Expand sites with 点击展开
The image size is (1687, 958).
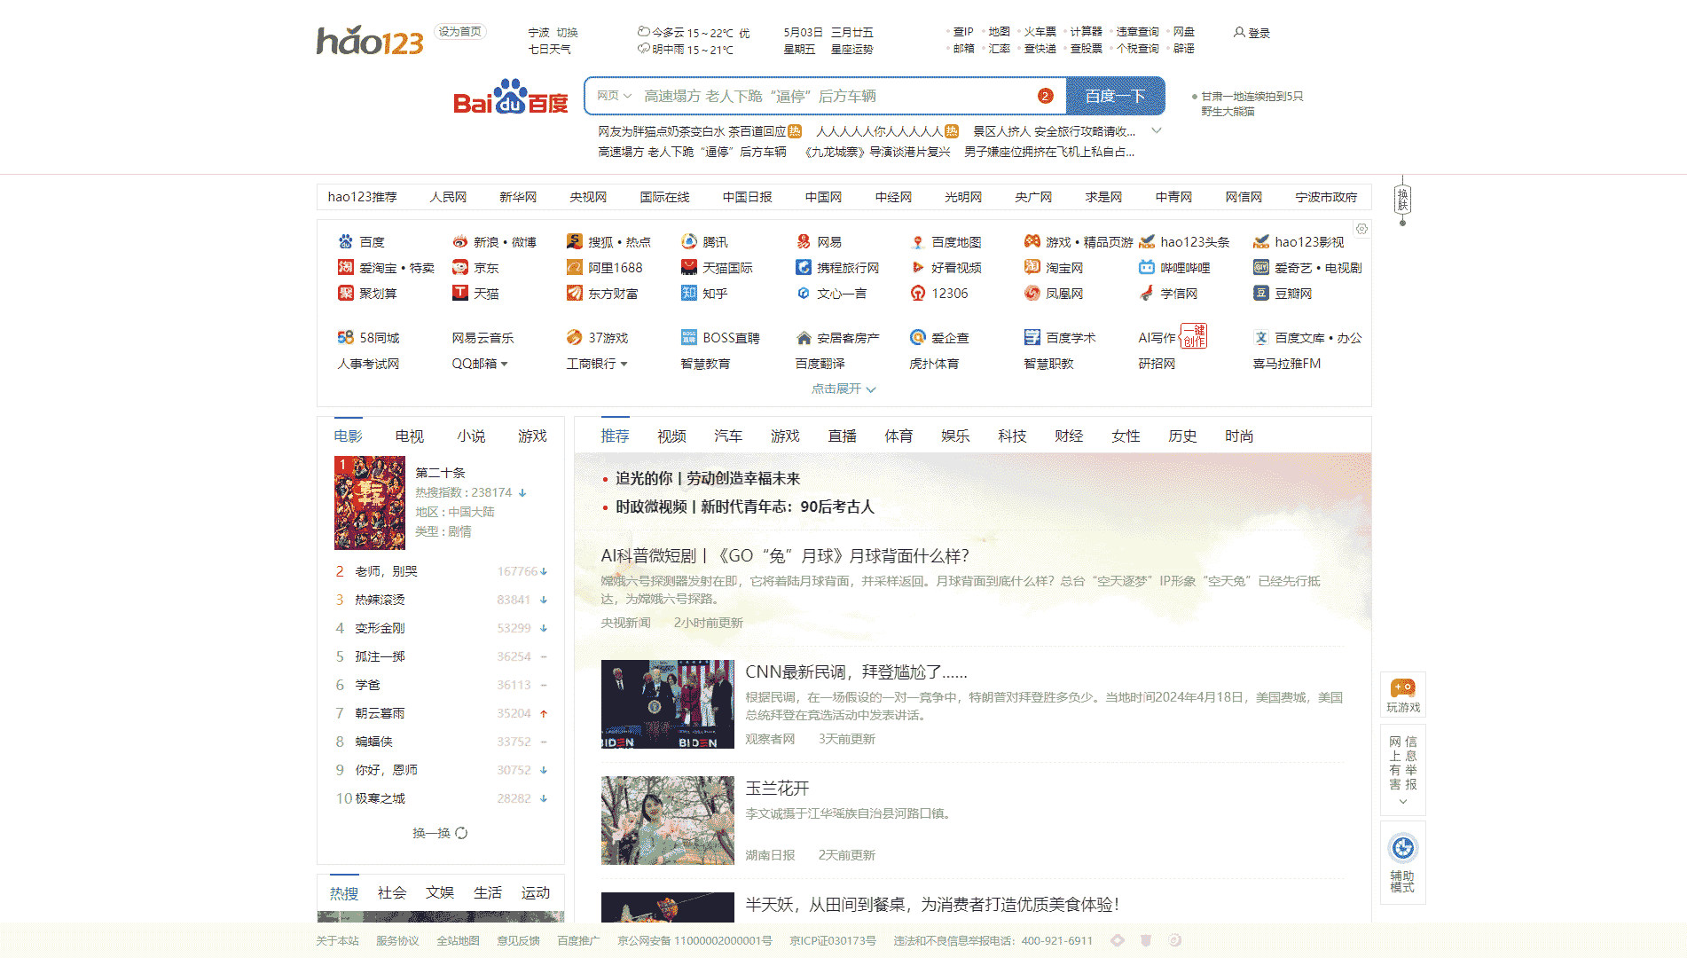coord(843,389)
